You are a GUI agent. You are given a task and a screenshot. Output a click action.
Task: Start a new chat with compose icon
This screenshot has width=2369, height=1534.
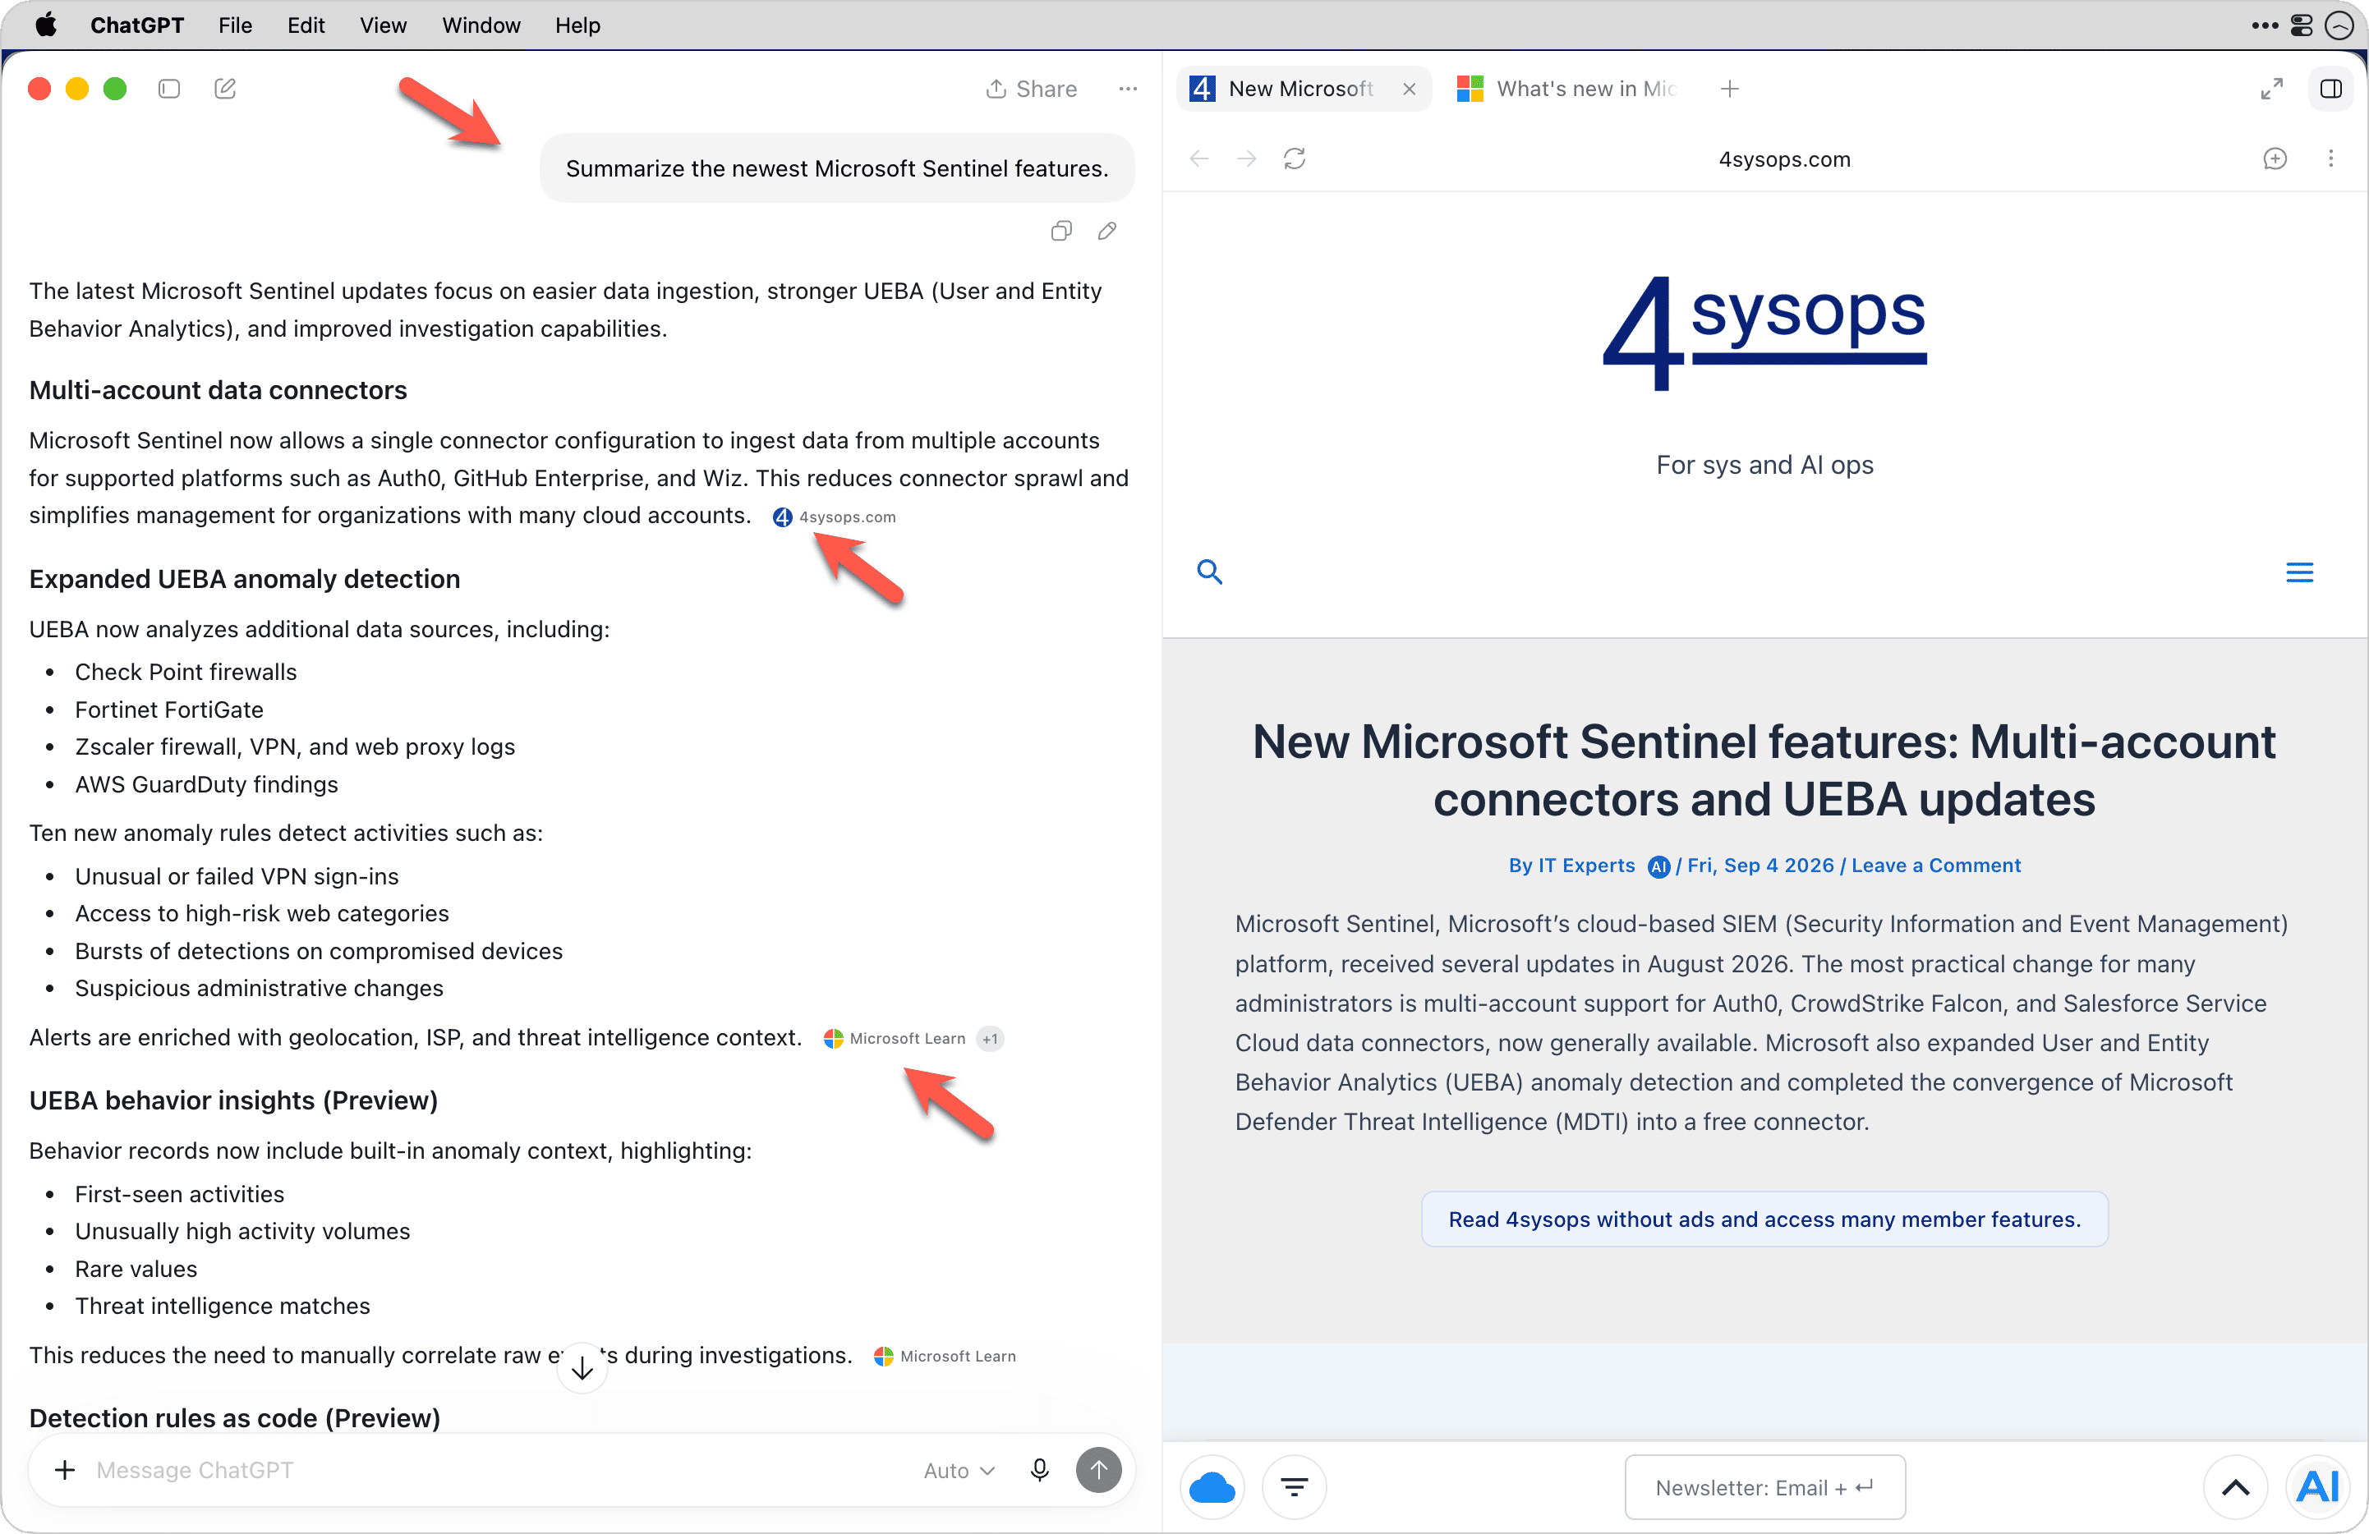225,89
